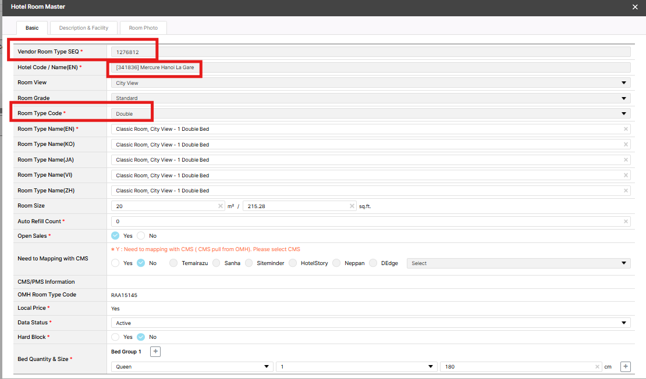Open the Room View dropdown
The height and width of the screenshot is (379, 646).
tap(370, 83)
